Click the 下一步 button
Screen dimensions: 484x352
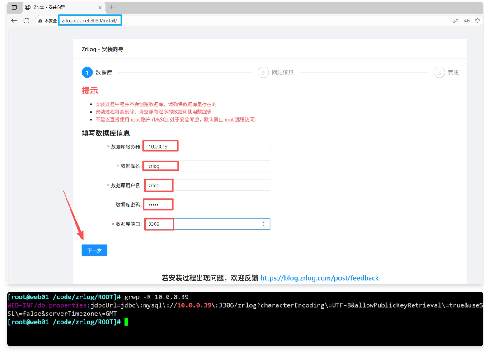click(94, 250)
